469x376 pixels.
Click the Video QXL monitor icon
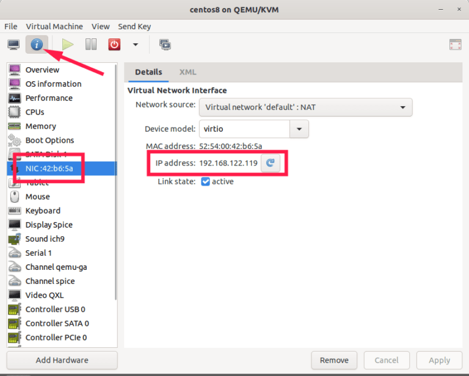click(x=15, y=295)
